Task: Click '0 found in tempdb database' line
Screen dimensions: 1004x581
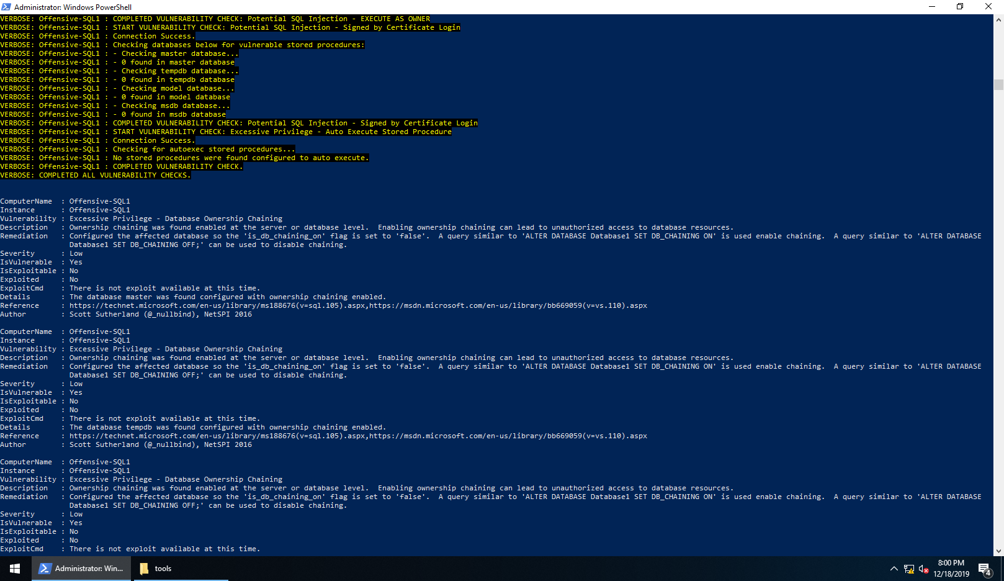Action: (117, 79)
